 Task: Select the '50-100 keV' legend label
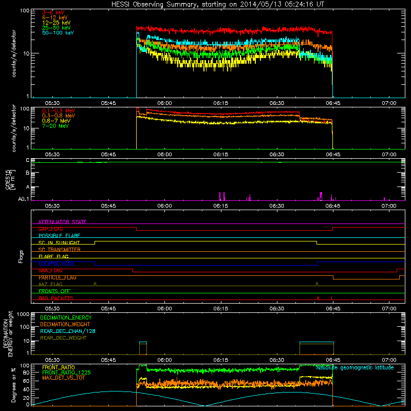(58, 33)
